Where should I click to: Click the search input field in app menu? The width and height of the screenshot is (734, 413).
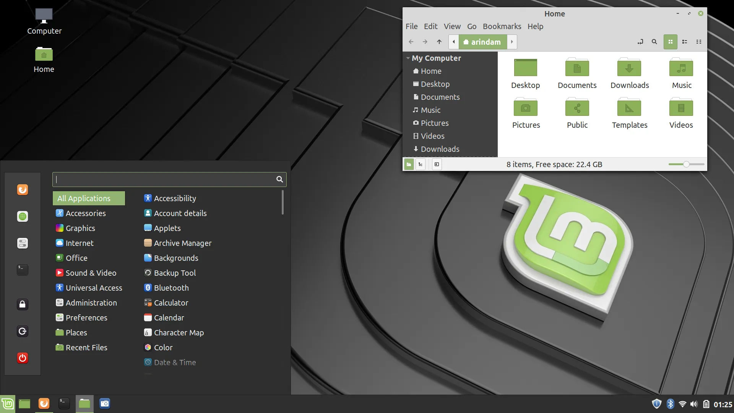tap(169, 179)
